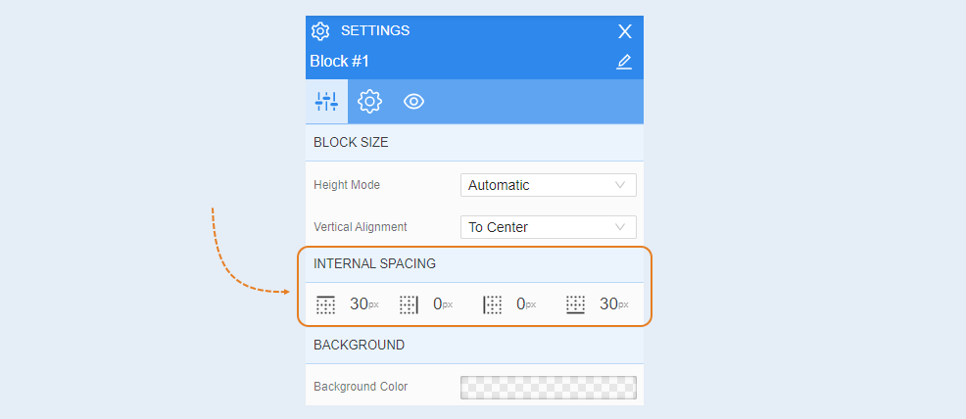The image size is (966, 419).
Task: Click the left padding icon
Action: (x=492, y=304)
